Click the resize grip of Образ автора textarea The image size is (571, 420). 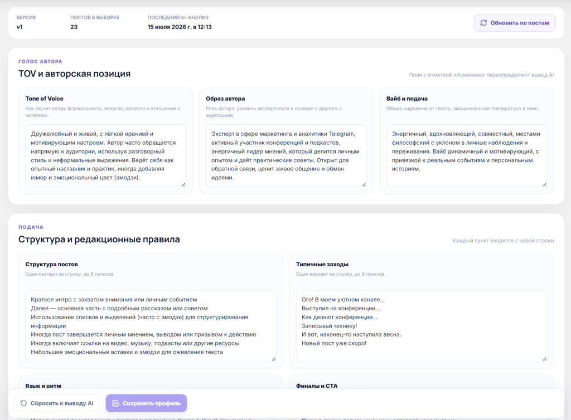point(364,185)
